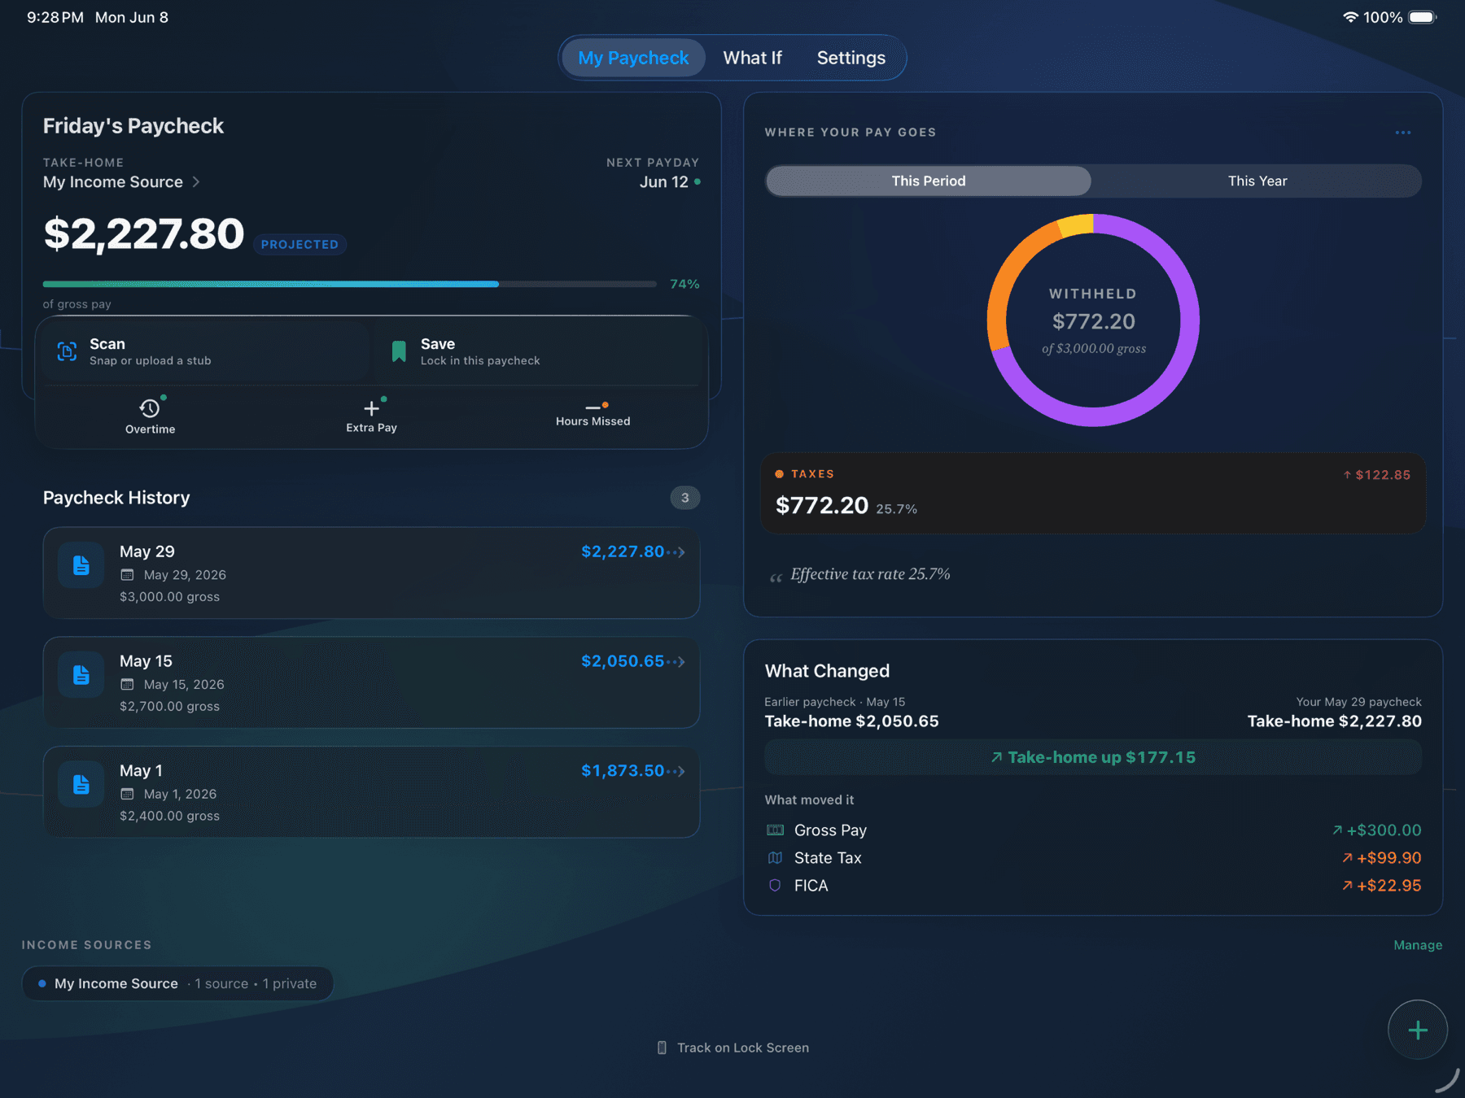
Task: Click the calendar icon beside May 29, 2026
Action: 127,575
